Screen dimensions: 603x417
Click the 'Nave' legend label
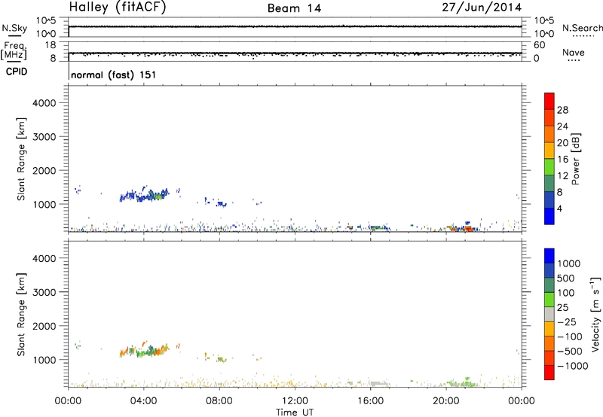click(574, 53)
